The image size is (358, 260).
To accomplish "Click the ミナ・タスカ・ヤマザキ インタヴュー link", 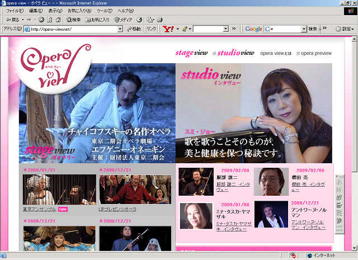I will point(234,226).
